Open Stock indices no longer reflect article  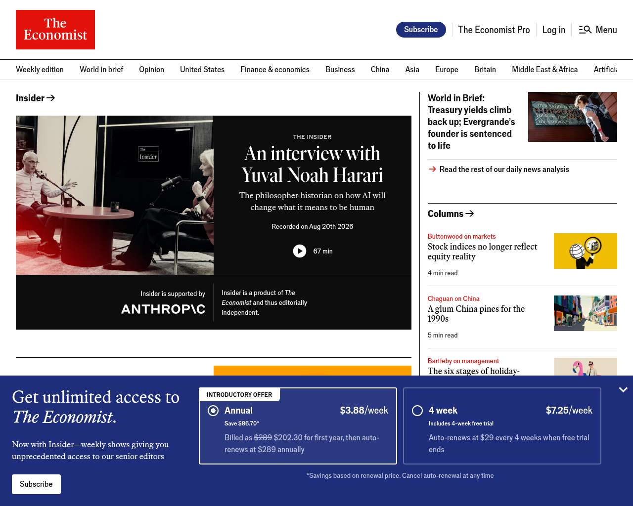(482, 252)
